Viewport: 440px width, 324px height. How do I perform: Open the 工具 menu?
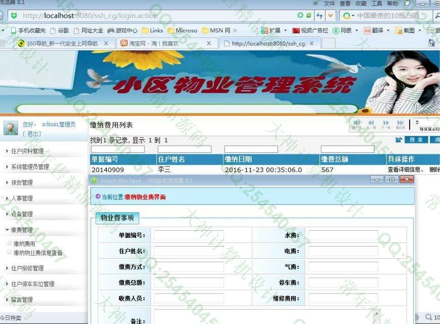(x=377, y=4)
